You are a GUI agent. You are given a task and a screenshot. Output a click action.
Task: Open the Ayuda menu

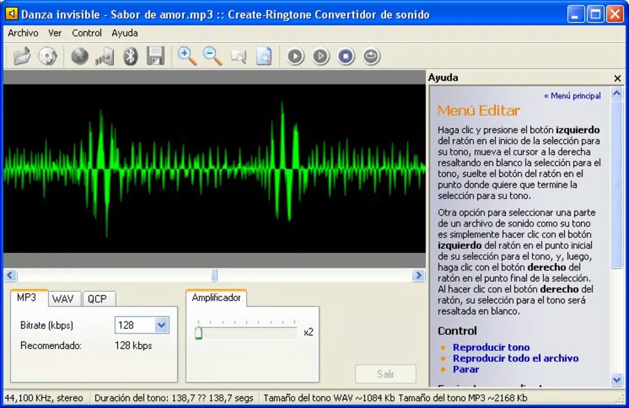(x=124, y=33)
